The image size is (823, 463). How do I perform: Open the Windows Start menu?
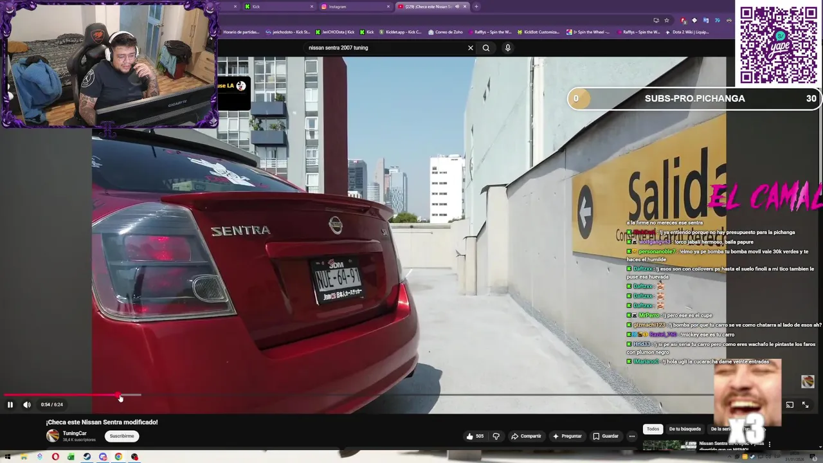pyautogui.click(x=8, y=457)
